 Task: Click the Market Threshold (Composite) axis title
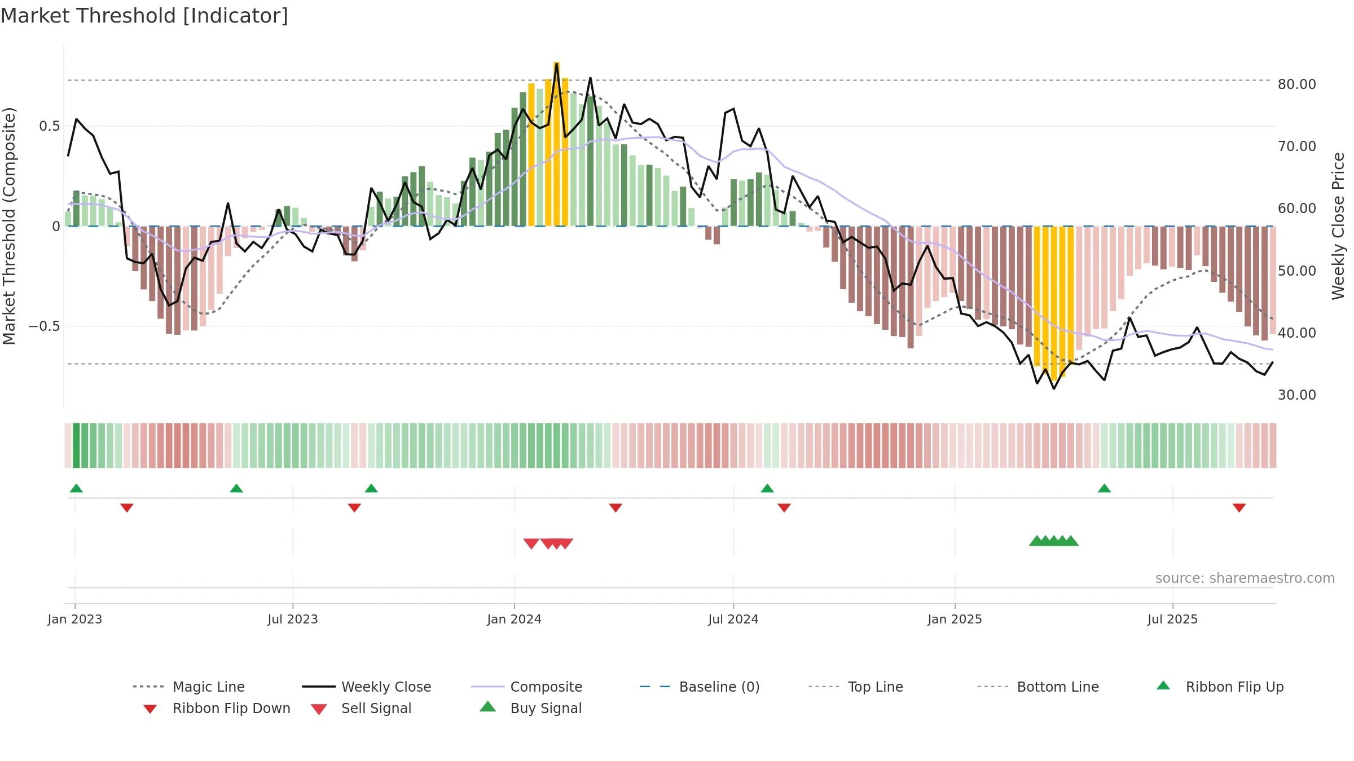point(9,226)
